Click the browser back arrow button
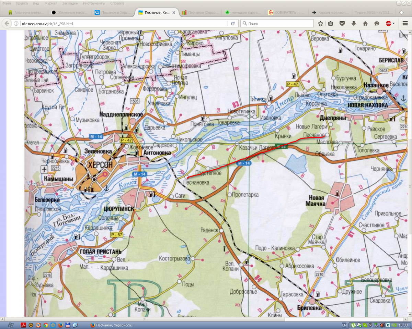This screenshot has width=412, height=329. point(7,24)
